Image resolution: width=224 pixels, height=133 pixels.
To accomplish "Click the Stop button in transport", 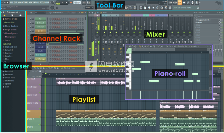I will pyautogui.click(x=66, y=3).
